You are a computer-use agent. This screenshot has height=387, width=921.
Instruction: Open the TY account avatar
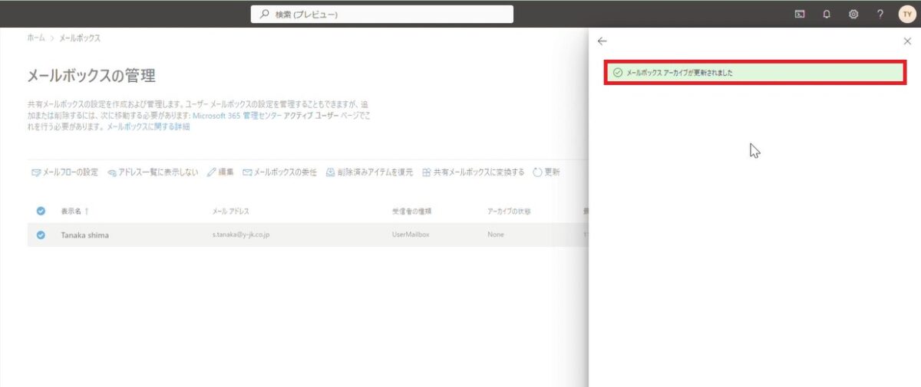click(x=906, y=14)
